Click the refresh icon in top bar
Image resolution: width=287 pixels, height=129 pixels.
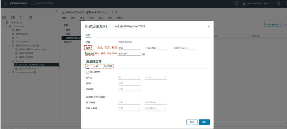[237, 3]
